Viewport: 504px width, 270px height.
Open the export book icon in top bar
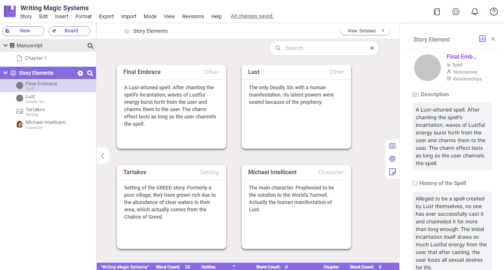436,11
